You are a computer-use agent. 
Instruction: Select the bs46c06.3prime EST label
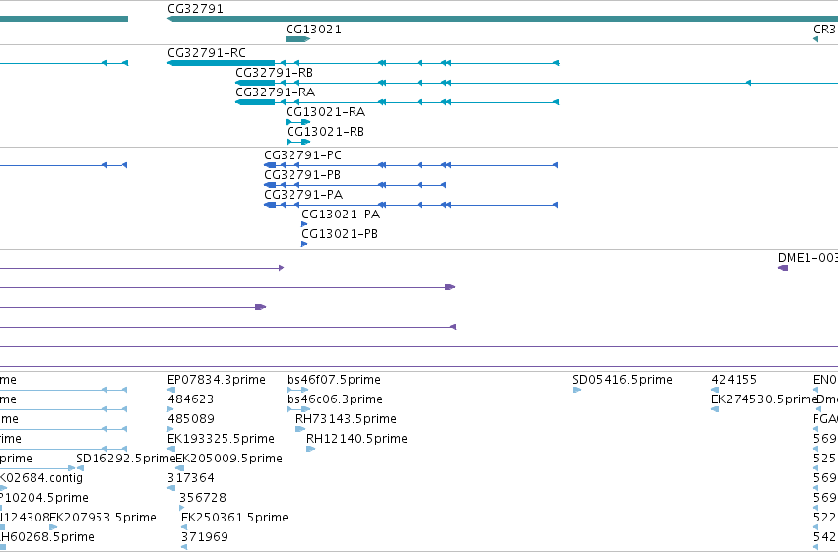point(335,399)
